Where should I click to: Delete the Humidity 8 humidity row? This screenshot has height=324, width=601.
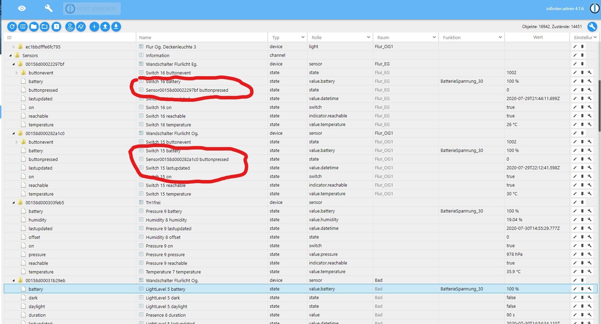pos(582,219)
